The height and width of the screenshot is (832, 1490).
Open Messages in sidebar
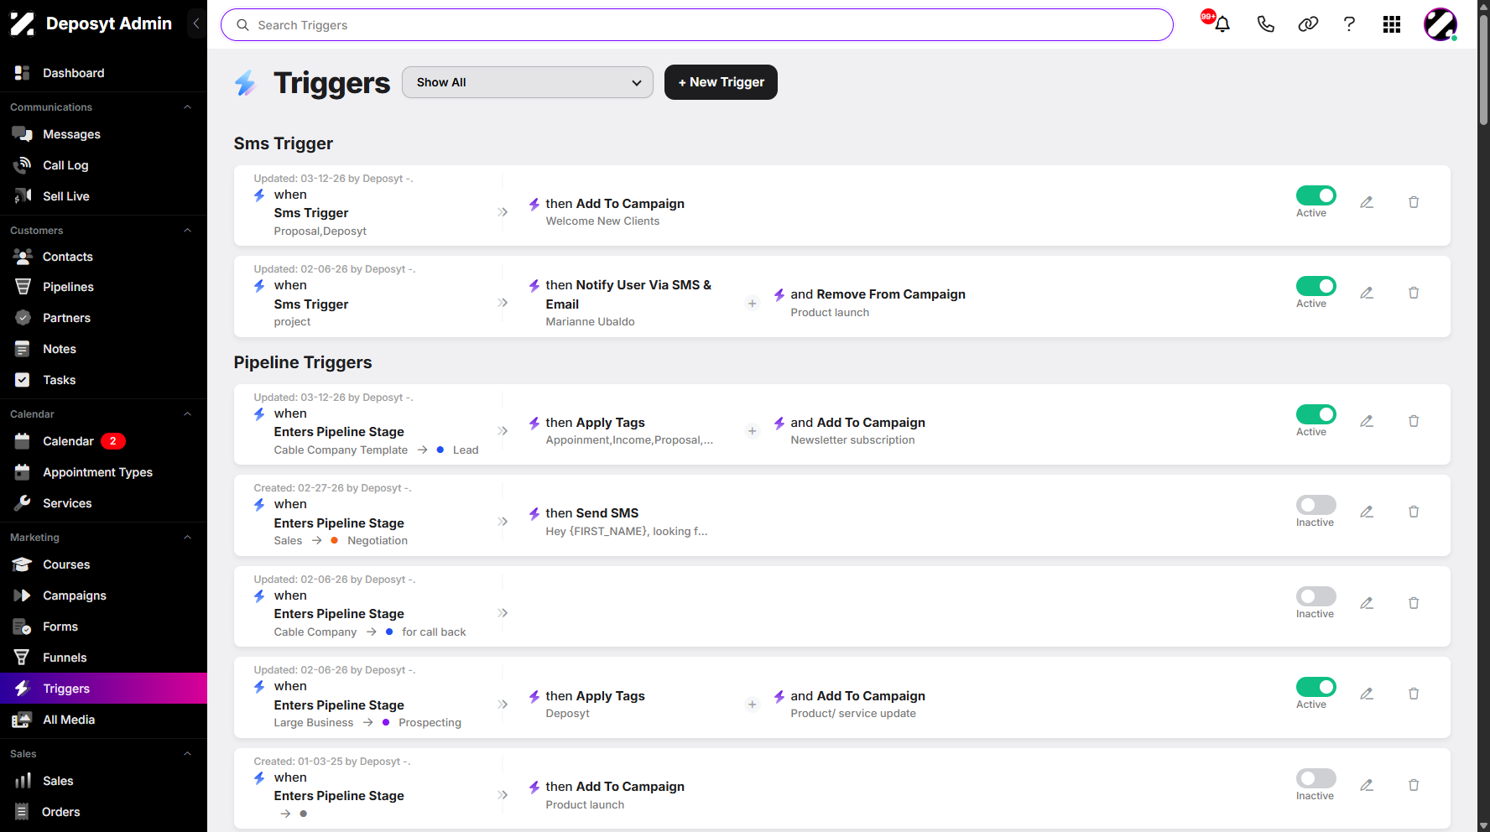103,134
